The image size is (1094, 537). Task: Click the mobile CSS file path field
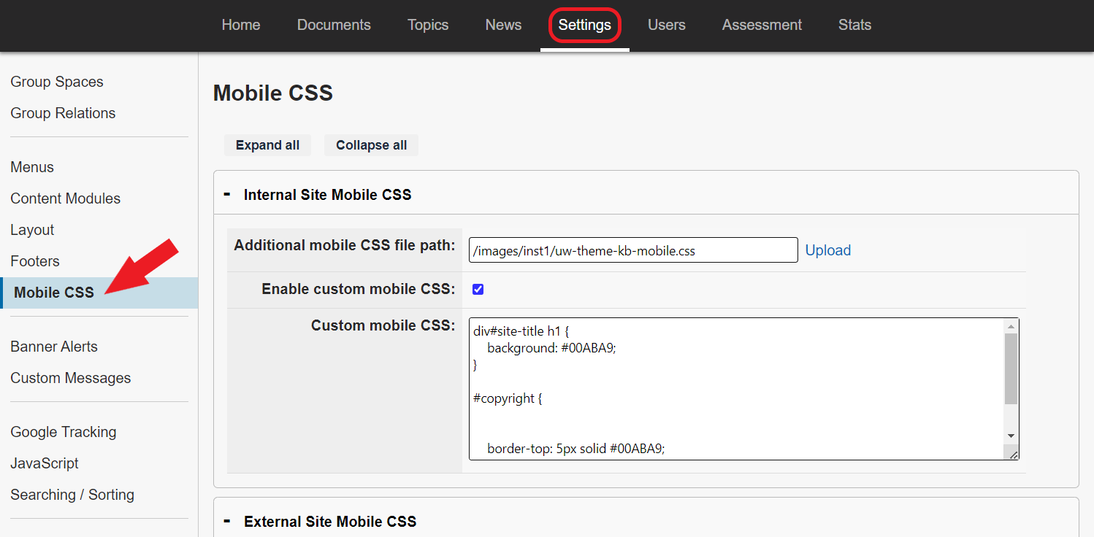(x=633, y=250)
